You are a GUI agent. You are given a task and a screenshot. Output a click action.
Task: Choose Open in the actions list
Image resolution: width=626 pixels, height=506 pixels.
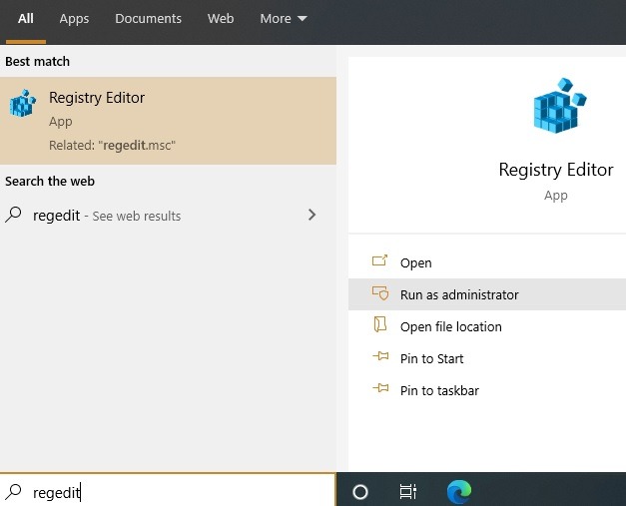[x=487, y=262]
